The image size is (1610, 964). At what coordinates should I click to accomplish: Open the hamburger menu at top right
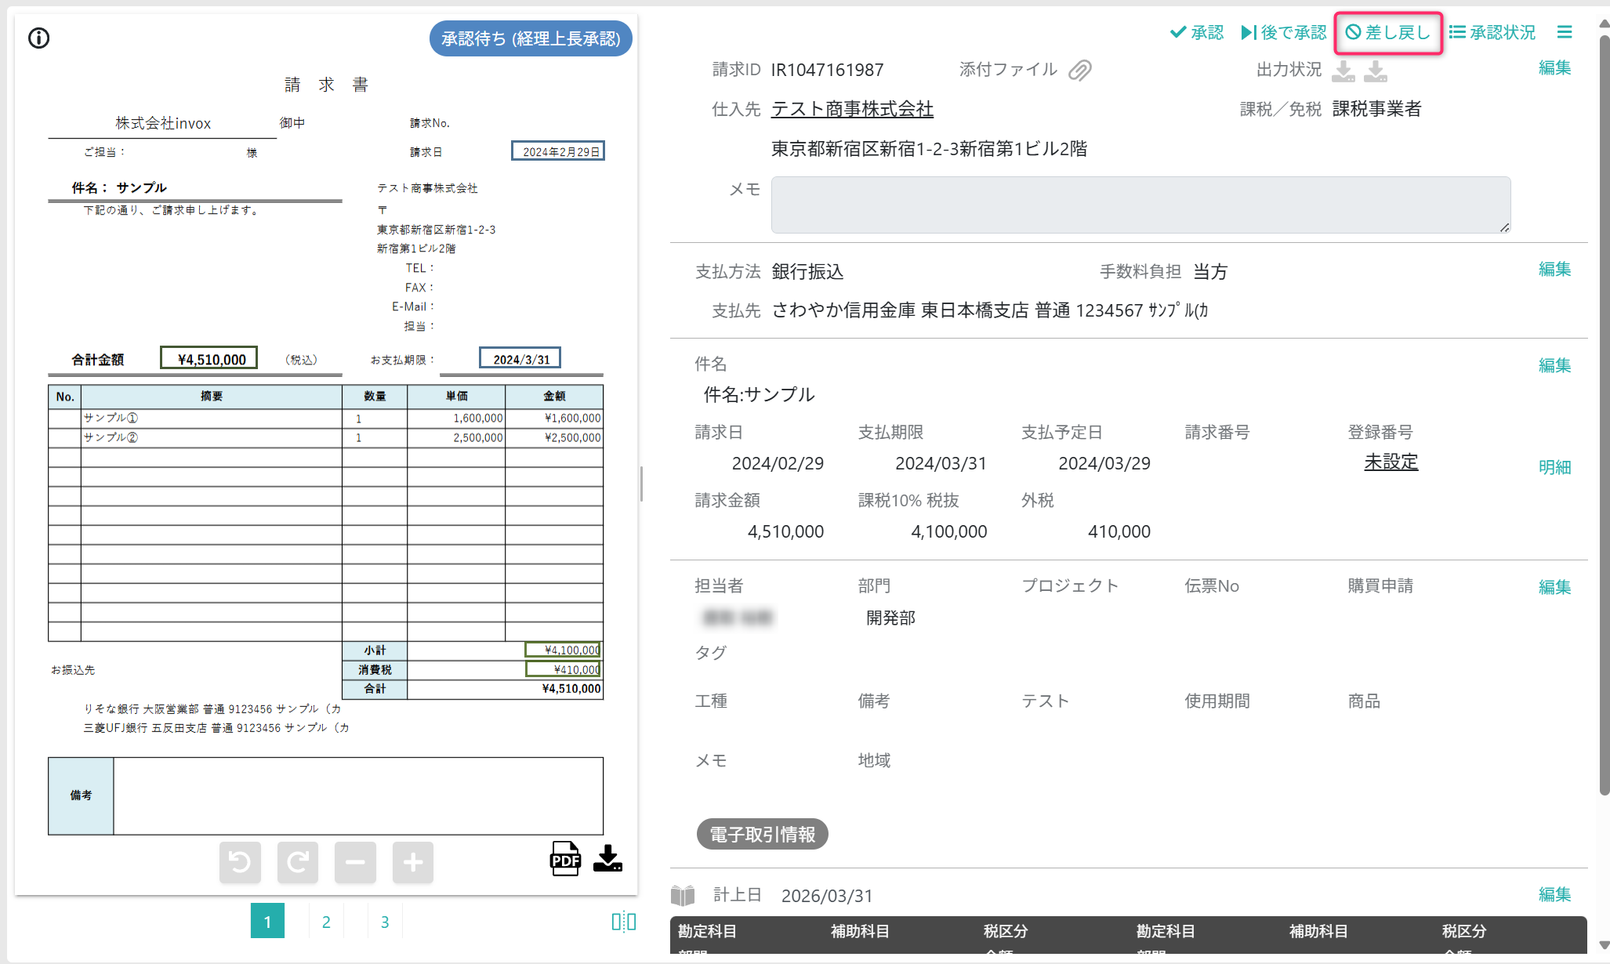(1565, 32)
